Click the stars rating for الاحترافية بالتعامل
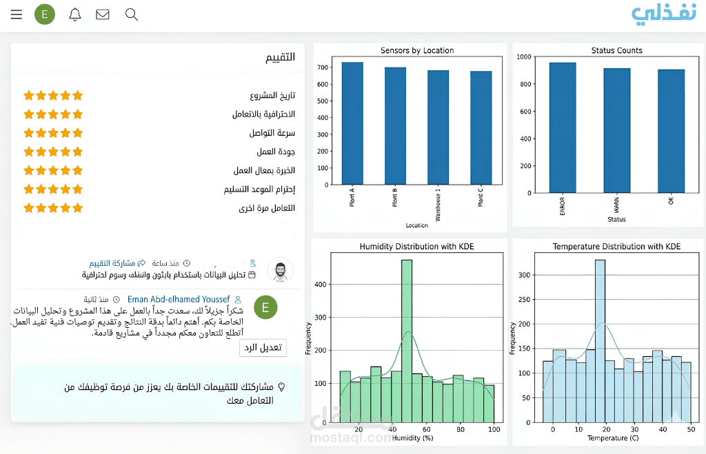The width and height of the screenshot is (706, 454). (53, 114)
